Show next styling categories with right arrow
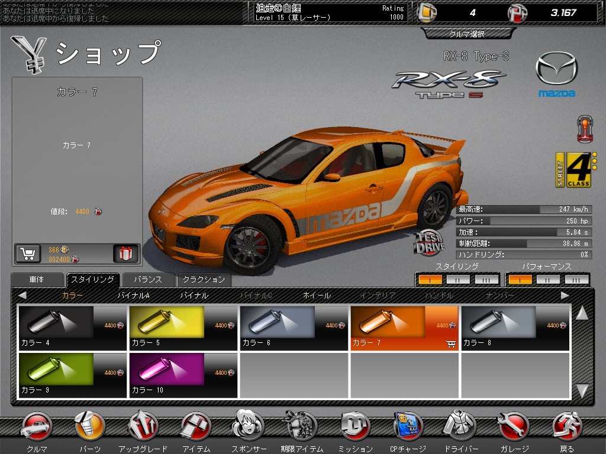Screen dimensions: 606x454 (565, 296)
